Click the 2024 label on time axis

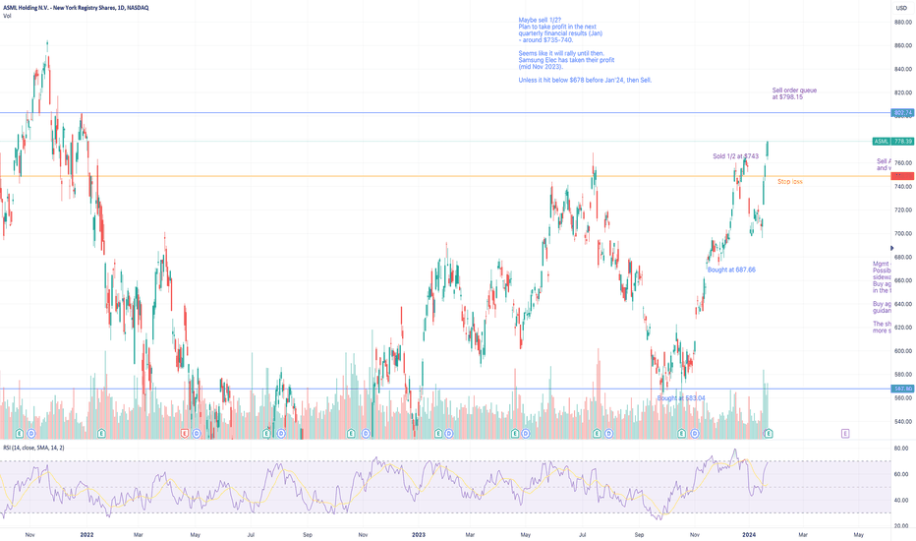(x=749, y=534)
